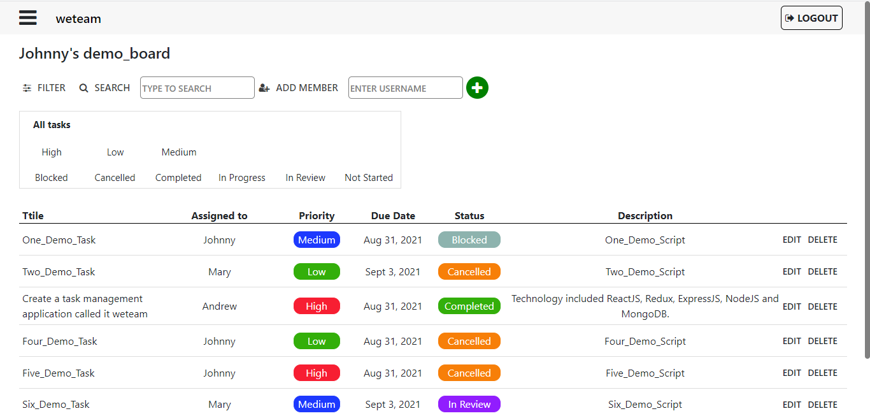The height and width of the screenshot is (418, 870).
Task: Focus the 'Type to search' input field
Action: tap(197, 88)
